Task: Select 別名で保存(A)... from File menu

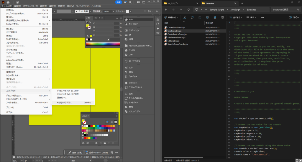Action: [x=26, y=39]
